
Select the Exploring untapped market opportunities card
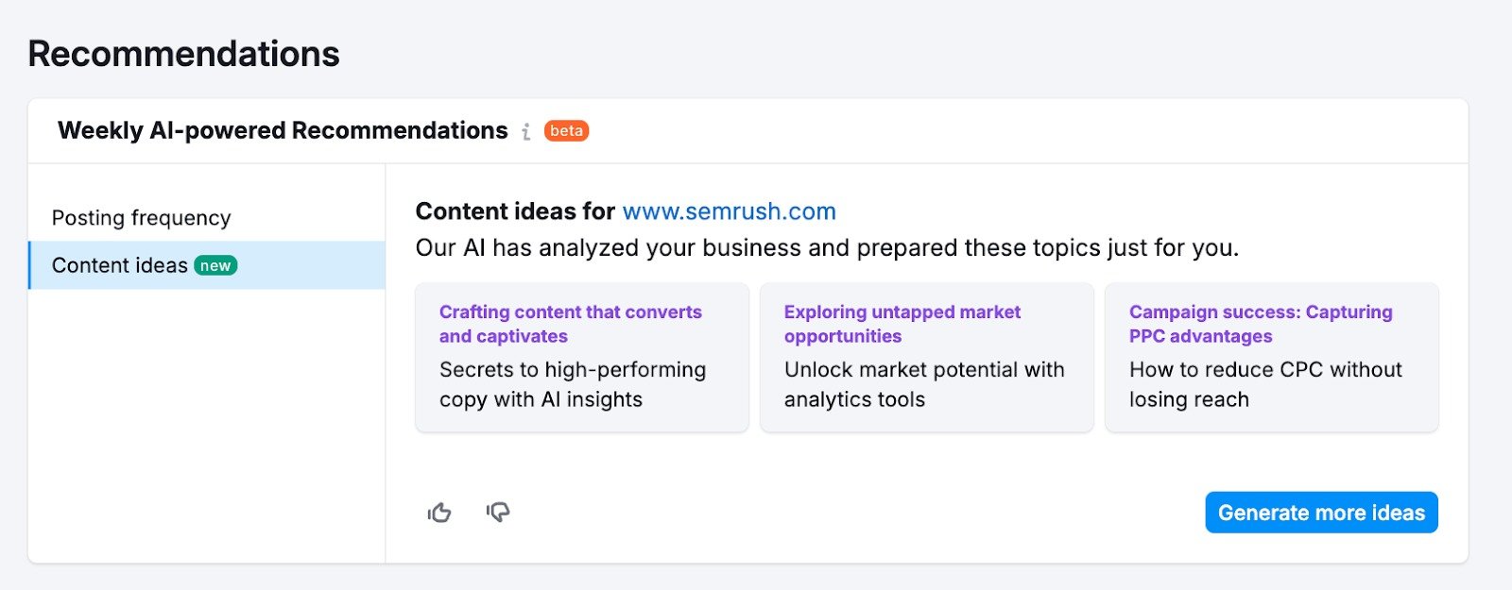[926, 357]
